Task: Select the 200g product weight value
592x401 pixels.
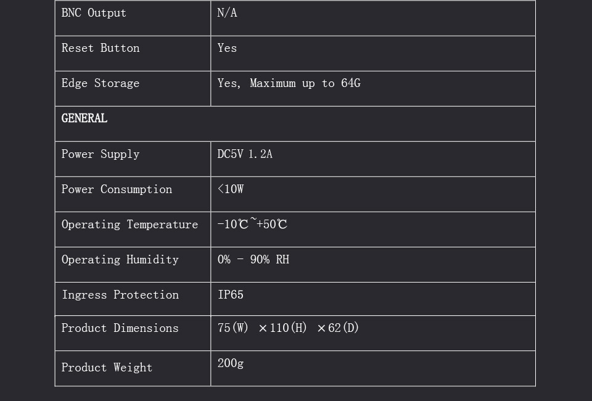Action: coord(231,363)
